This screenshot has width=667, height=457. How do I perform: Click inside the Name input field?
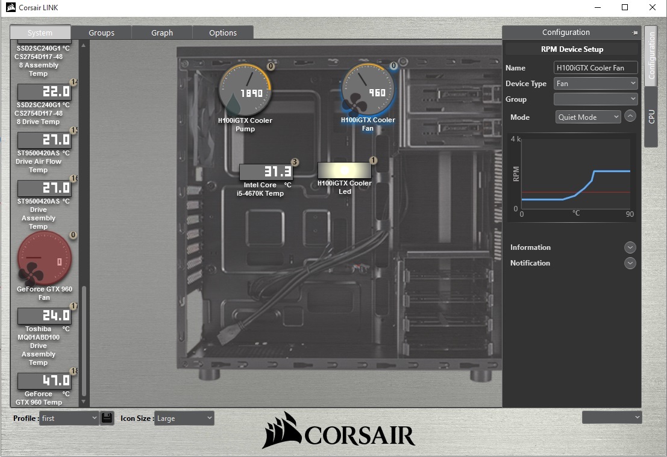(x=595, y=67)
